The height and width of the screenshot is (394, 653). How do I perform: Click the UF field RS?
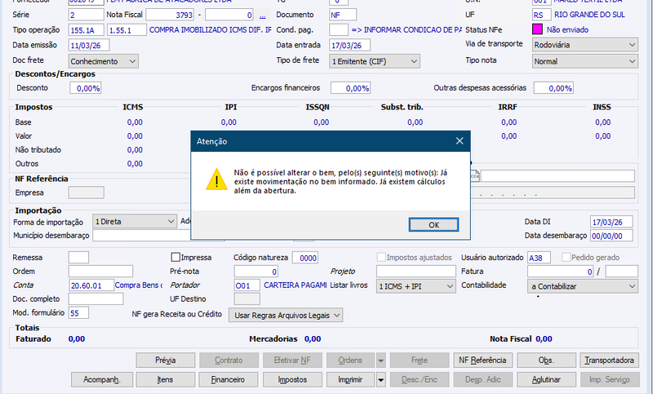(x=541, y=15)
